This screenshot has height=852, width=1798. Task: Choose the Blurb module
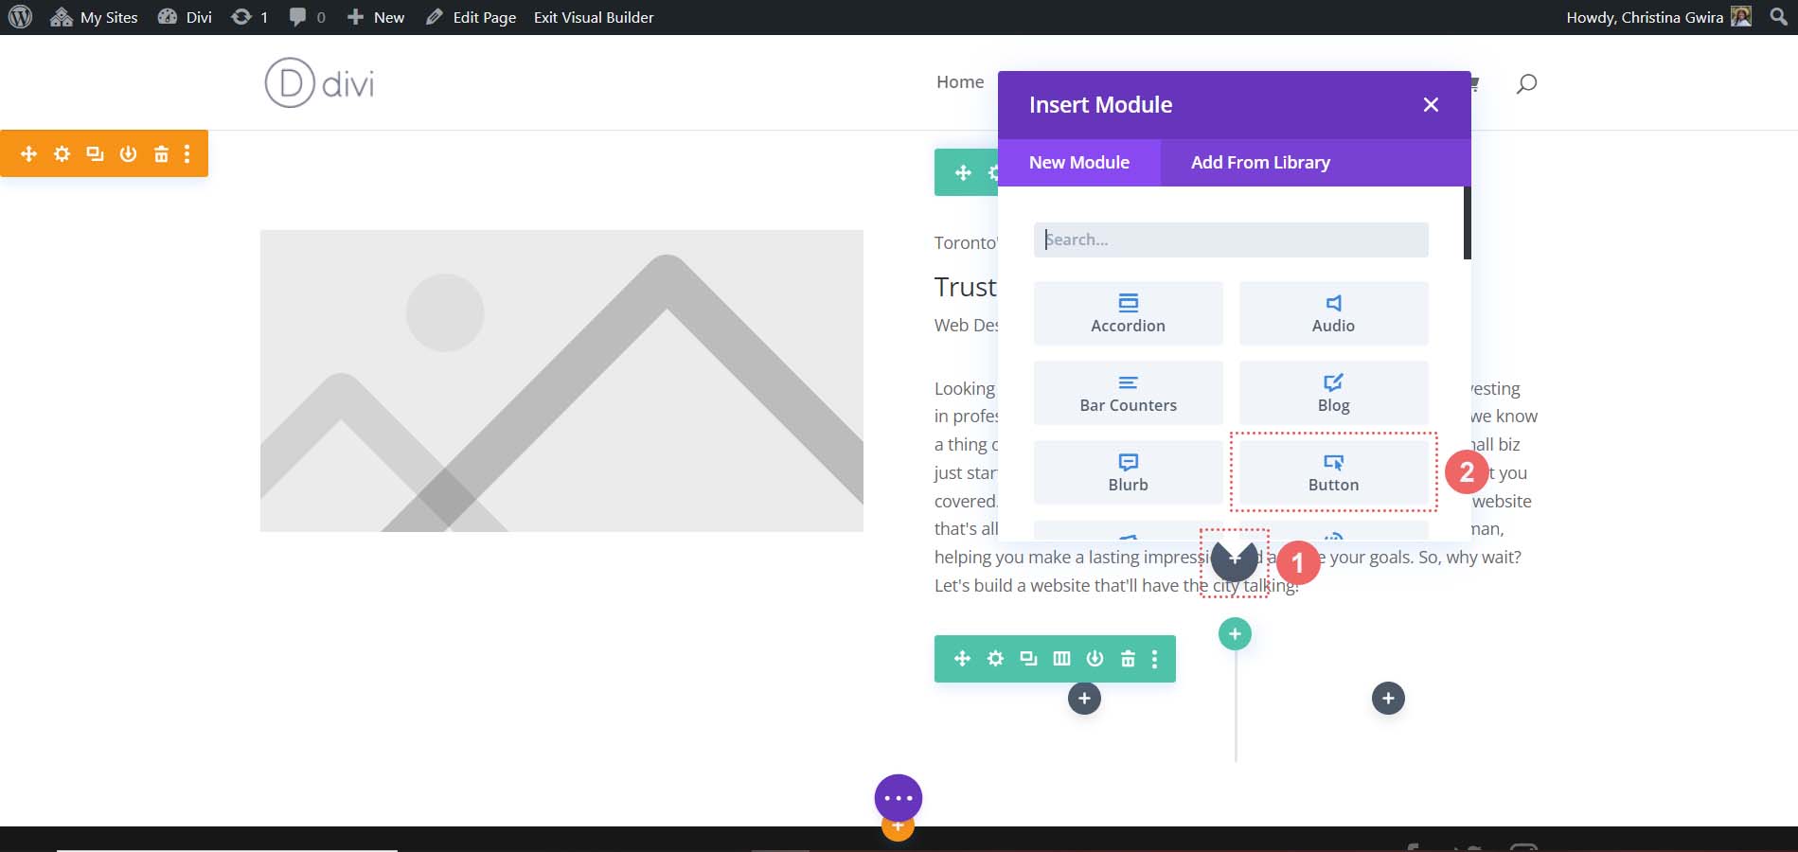pos(1128,472)
